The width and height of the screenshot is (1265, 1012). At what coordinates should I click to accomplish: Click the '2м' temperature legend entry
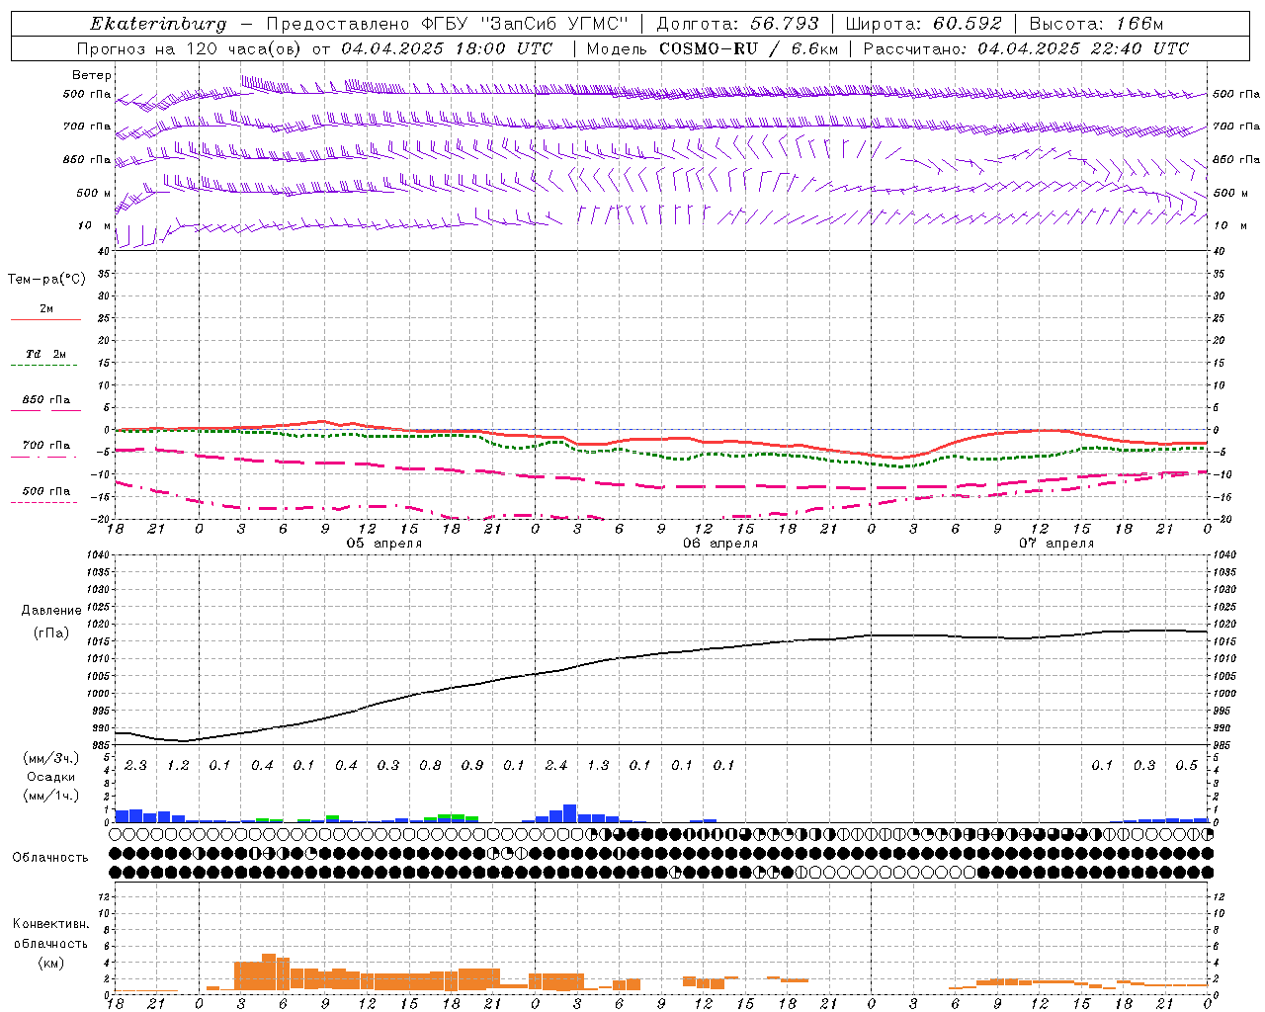tap(46, 309)
